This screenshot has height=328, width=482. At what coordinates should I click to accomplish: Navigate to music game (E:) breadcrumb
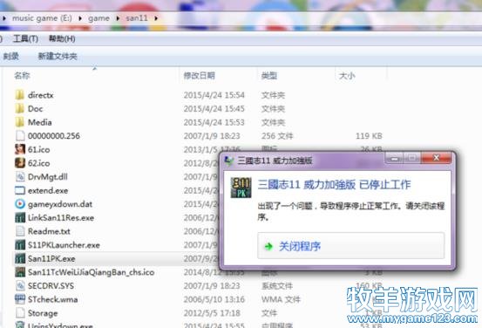tap(42, 18)
